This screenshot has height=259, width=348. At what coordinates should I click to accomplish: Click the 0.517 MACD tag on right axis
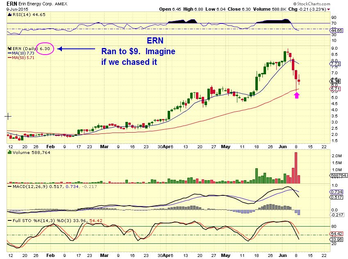click(337, 197)
